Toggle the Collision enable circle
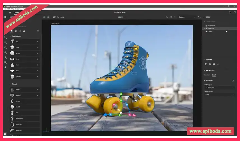Screen dimensions: 240x141 pyautogui.click(x=233, y=81)
